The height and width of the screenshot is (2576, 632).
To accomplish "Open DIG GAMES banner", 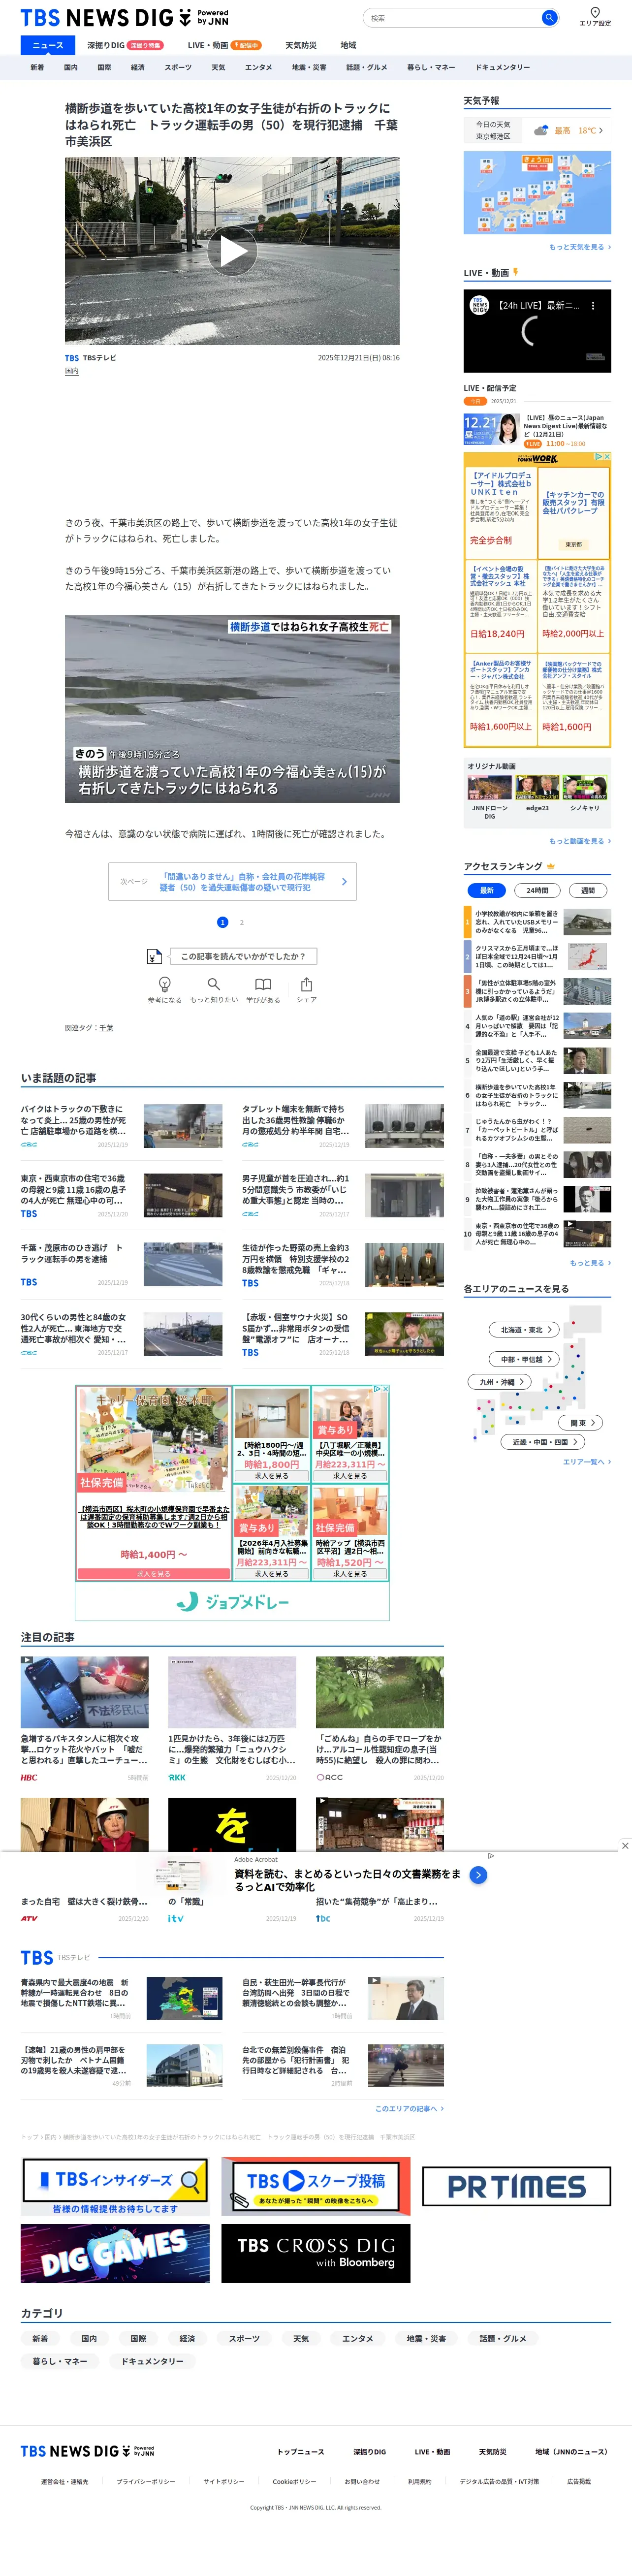I will (x=115, y=2253).
